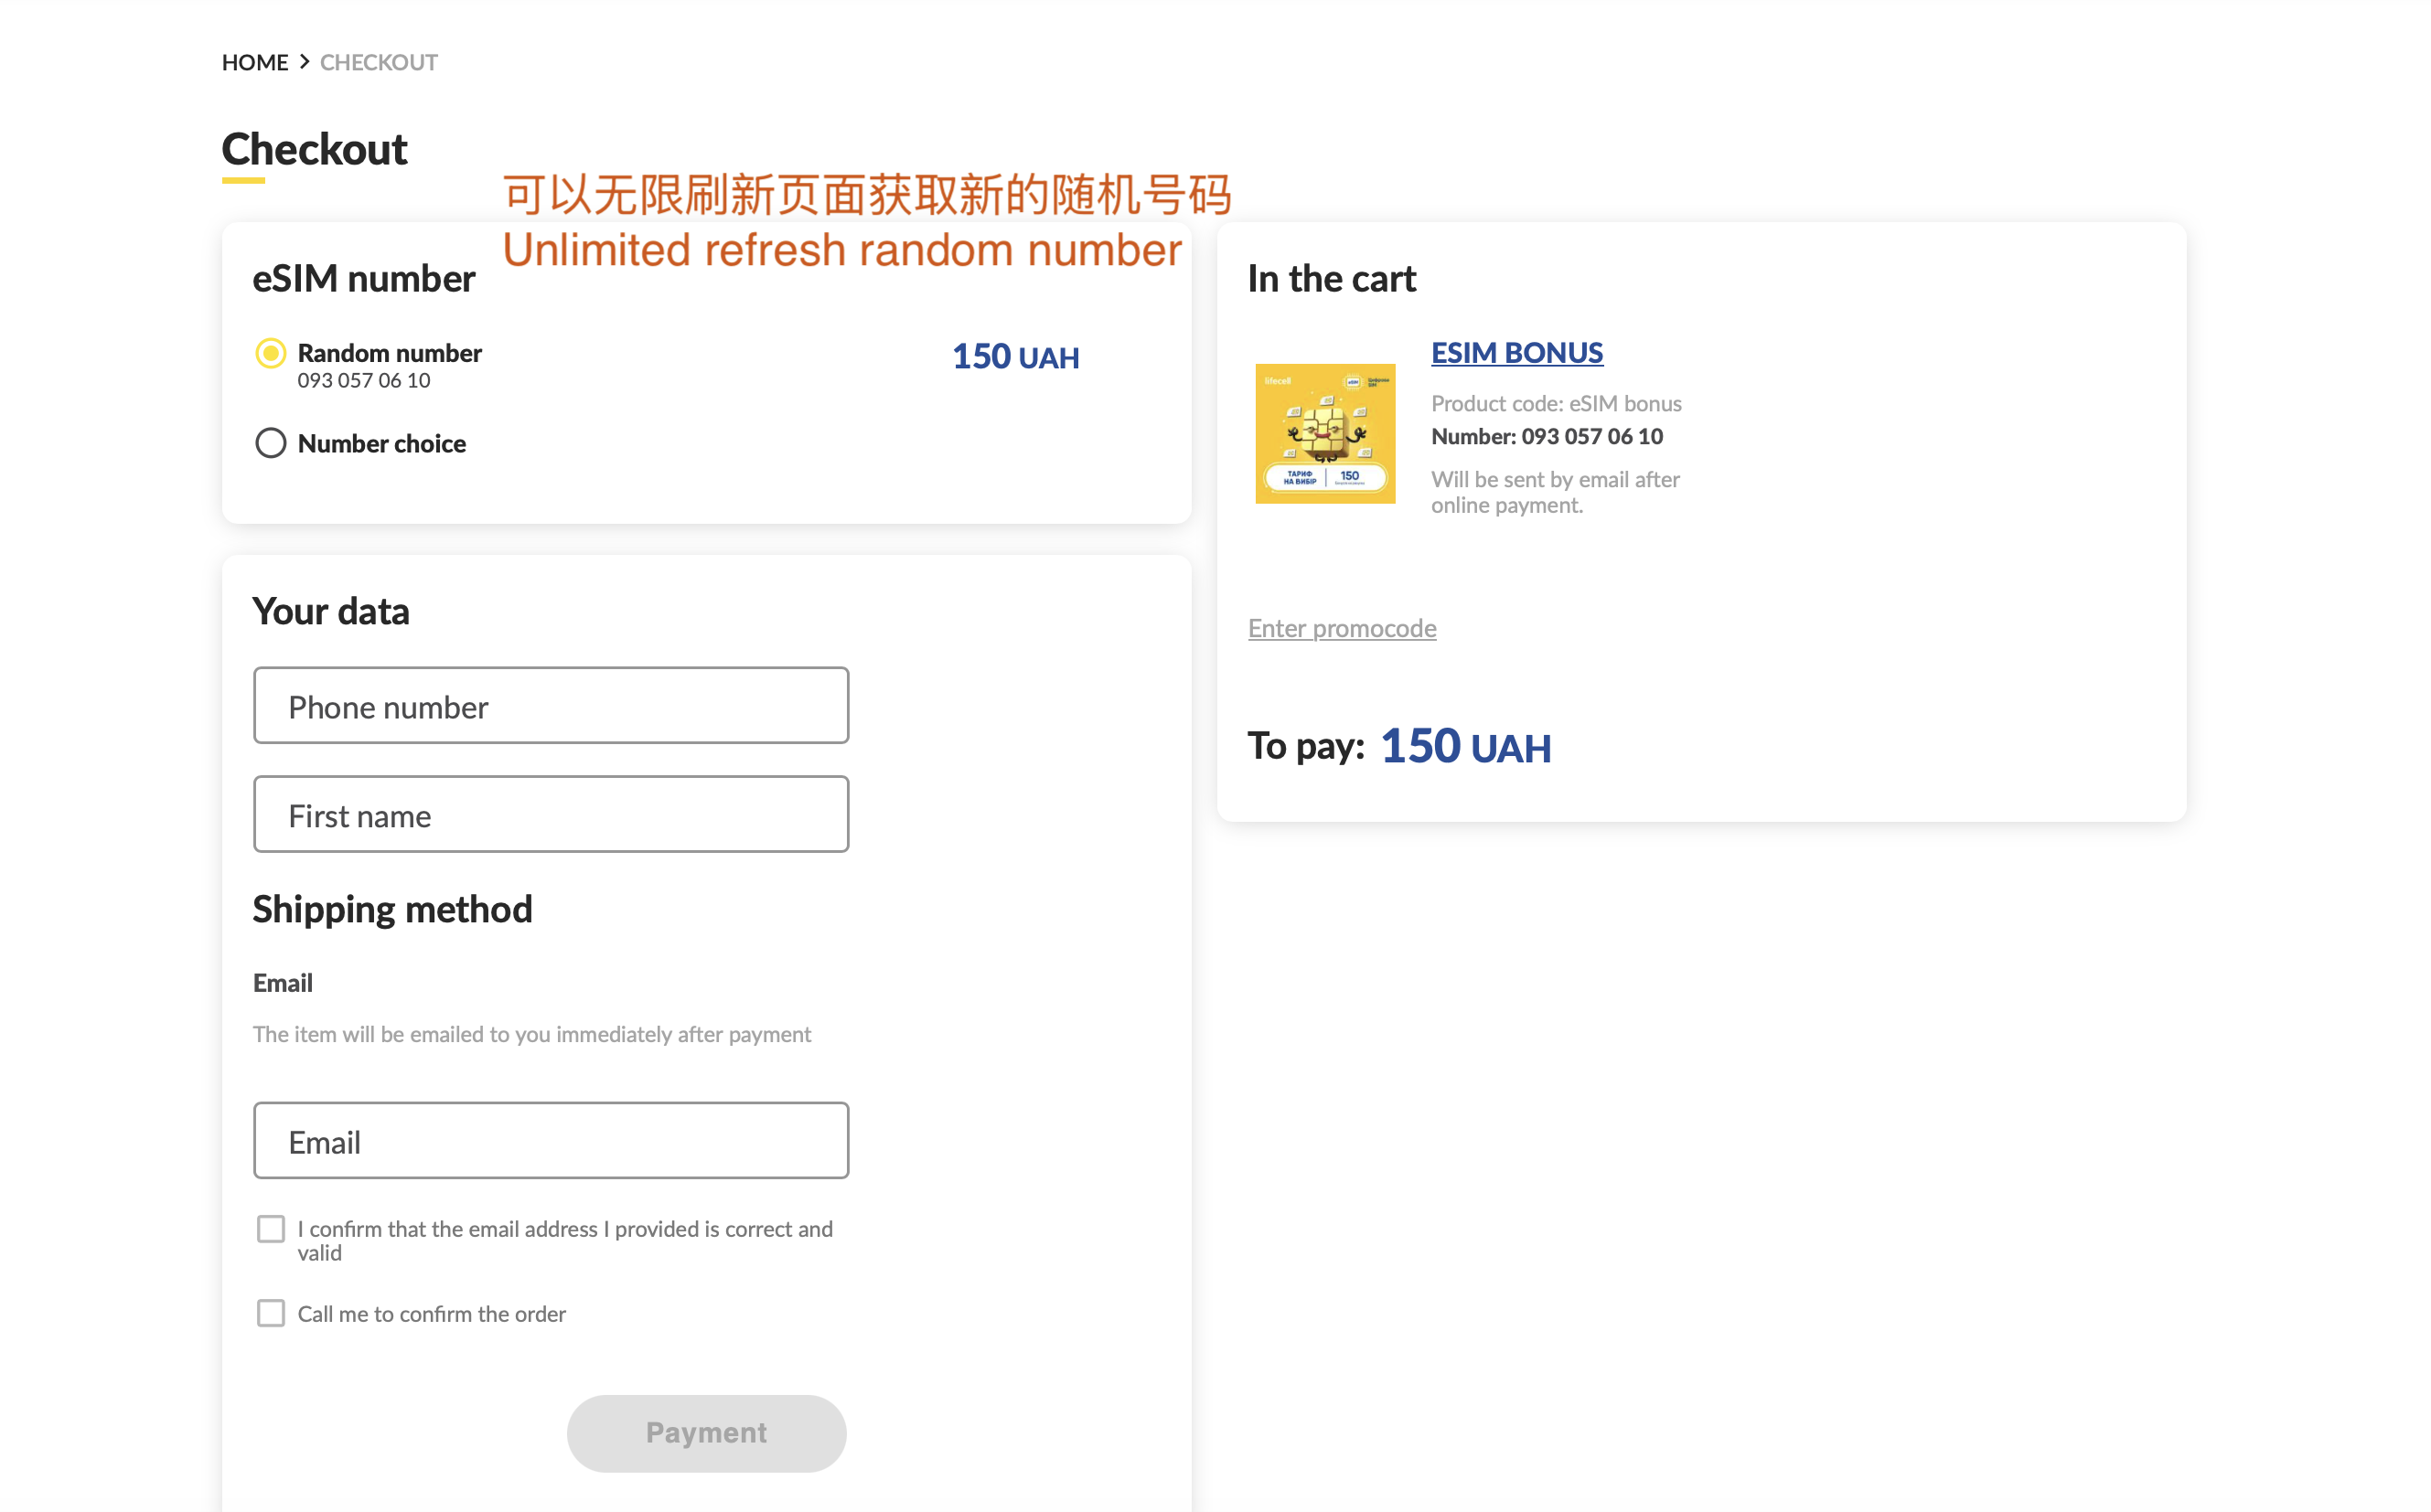Click the Checkout page heading
The width and height of the screenshot is (2431, 1512).
314,149
